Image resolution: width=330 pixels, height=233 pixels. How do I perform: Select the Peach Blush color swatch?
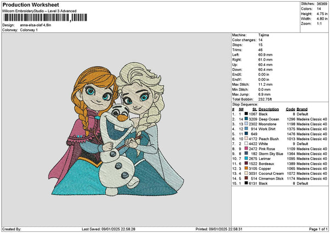tap(246, 139)
